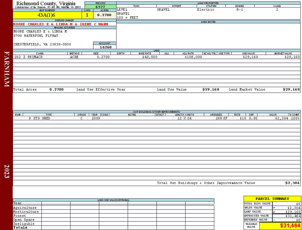This screenshot has width=302, height=230.
Task: Click the Land Notes empty field
Action: [x=209, y=36]
